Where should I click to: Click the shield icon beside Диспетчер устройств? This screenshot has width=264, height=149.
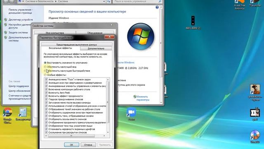pyautogui.click(x=5, y=19)
